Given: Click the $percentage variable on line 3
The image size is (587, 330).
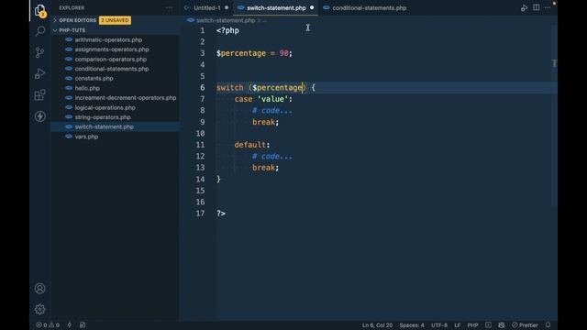Looking at the screenshot, I should pos(241,53).
